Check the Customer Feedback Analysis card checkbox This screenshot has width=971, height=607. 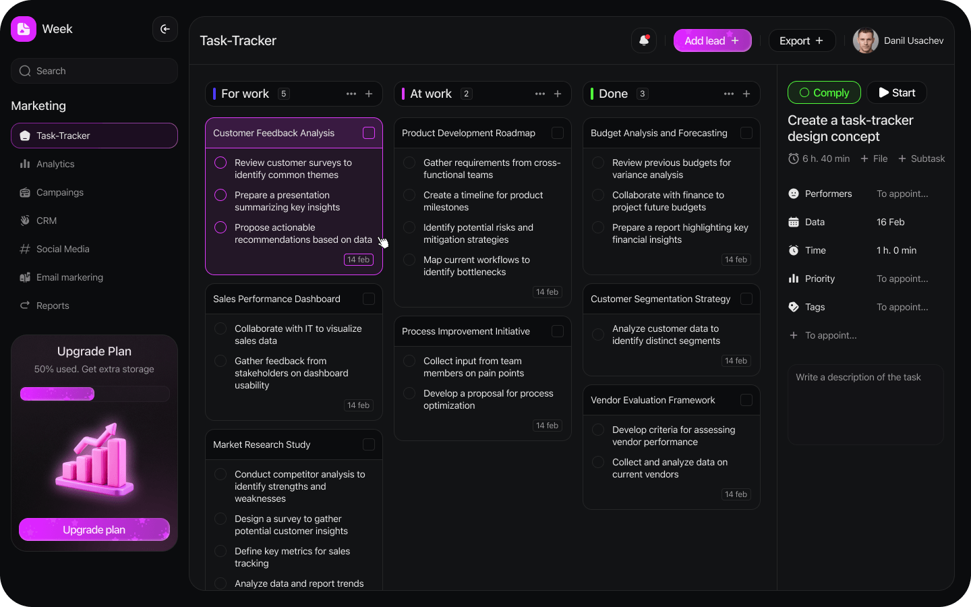[x=369, y=133]
